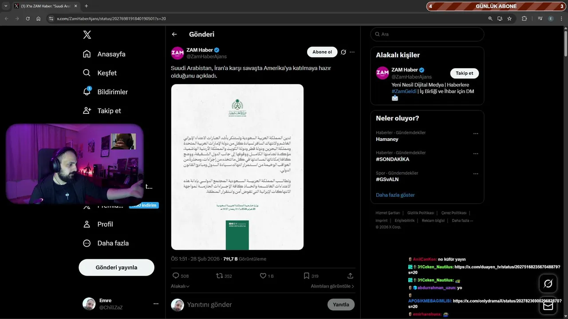
Task: Like the post with heart icon
Action: (263, 276)
